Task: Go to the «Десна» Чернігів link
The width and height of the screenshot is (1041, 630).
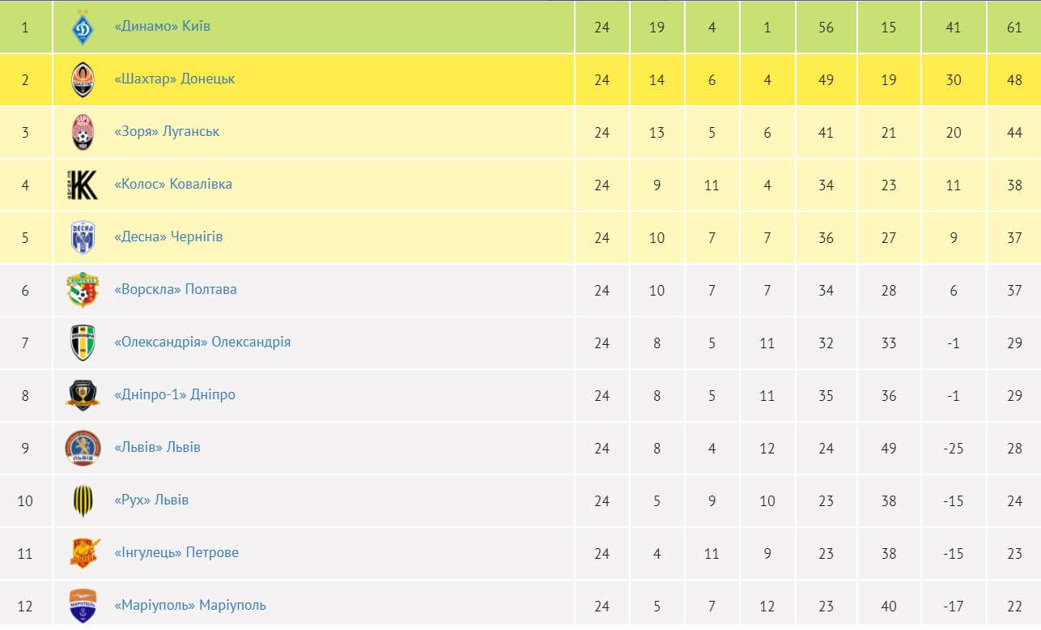Action: tap(168, 237)
